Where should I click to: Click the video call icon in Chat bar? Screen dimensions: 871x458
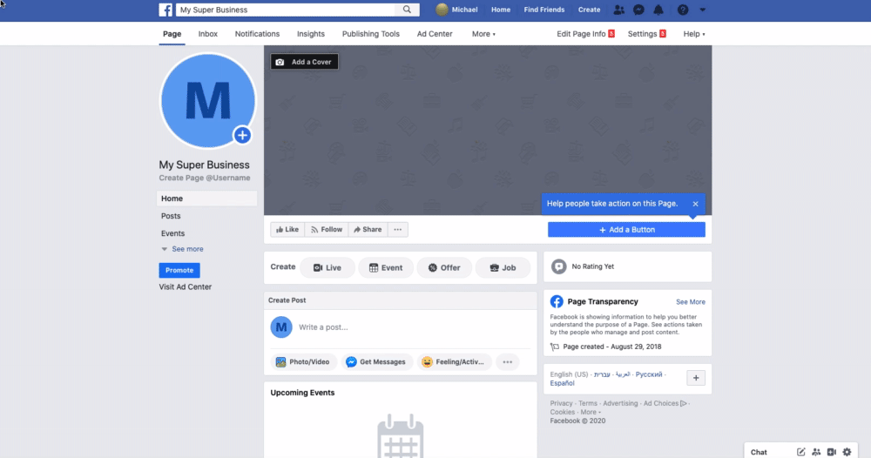(x=832, y=452)
